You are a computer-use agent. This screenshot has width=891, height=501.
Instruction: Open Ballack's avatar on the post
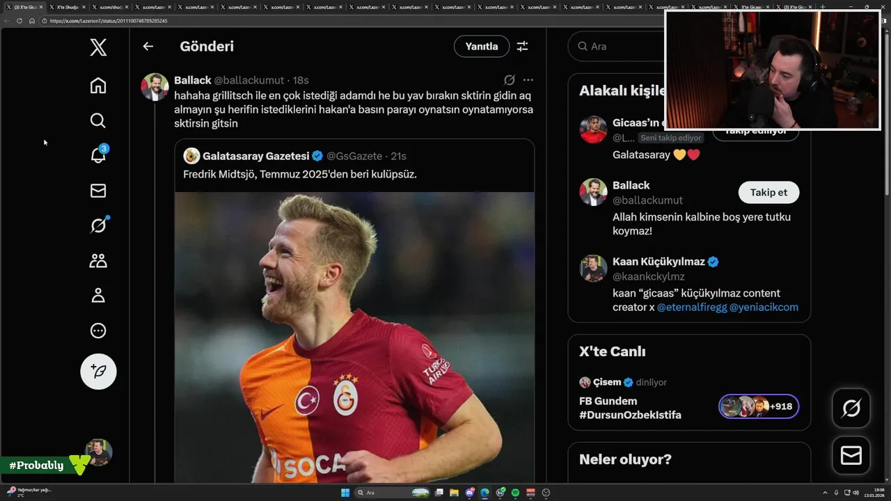pyautogui.click(x=155, y=87)
